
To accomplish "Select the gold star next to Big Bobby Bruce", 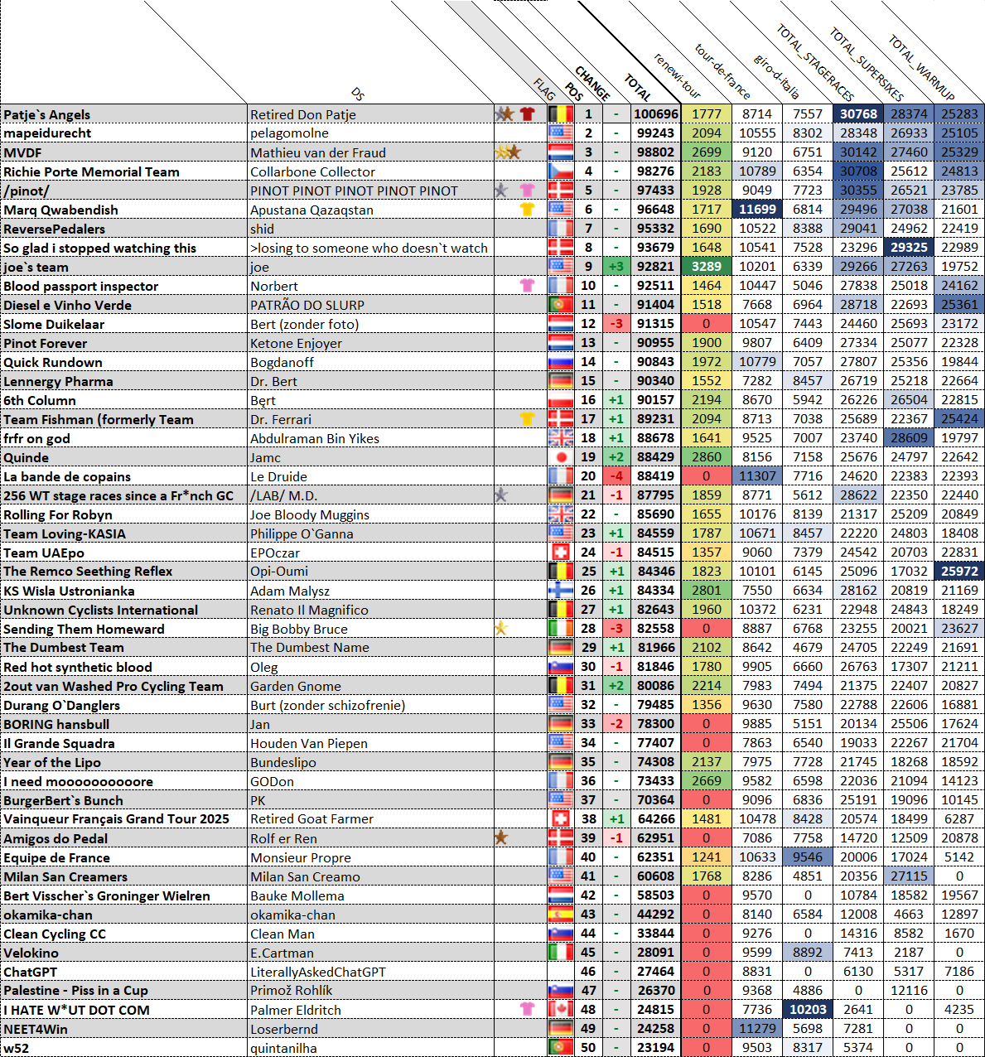I will point(500,629).
